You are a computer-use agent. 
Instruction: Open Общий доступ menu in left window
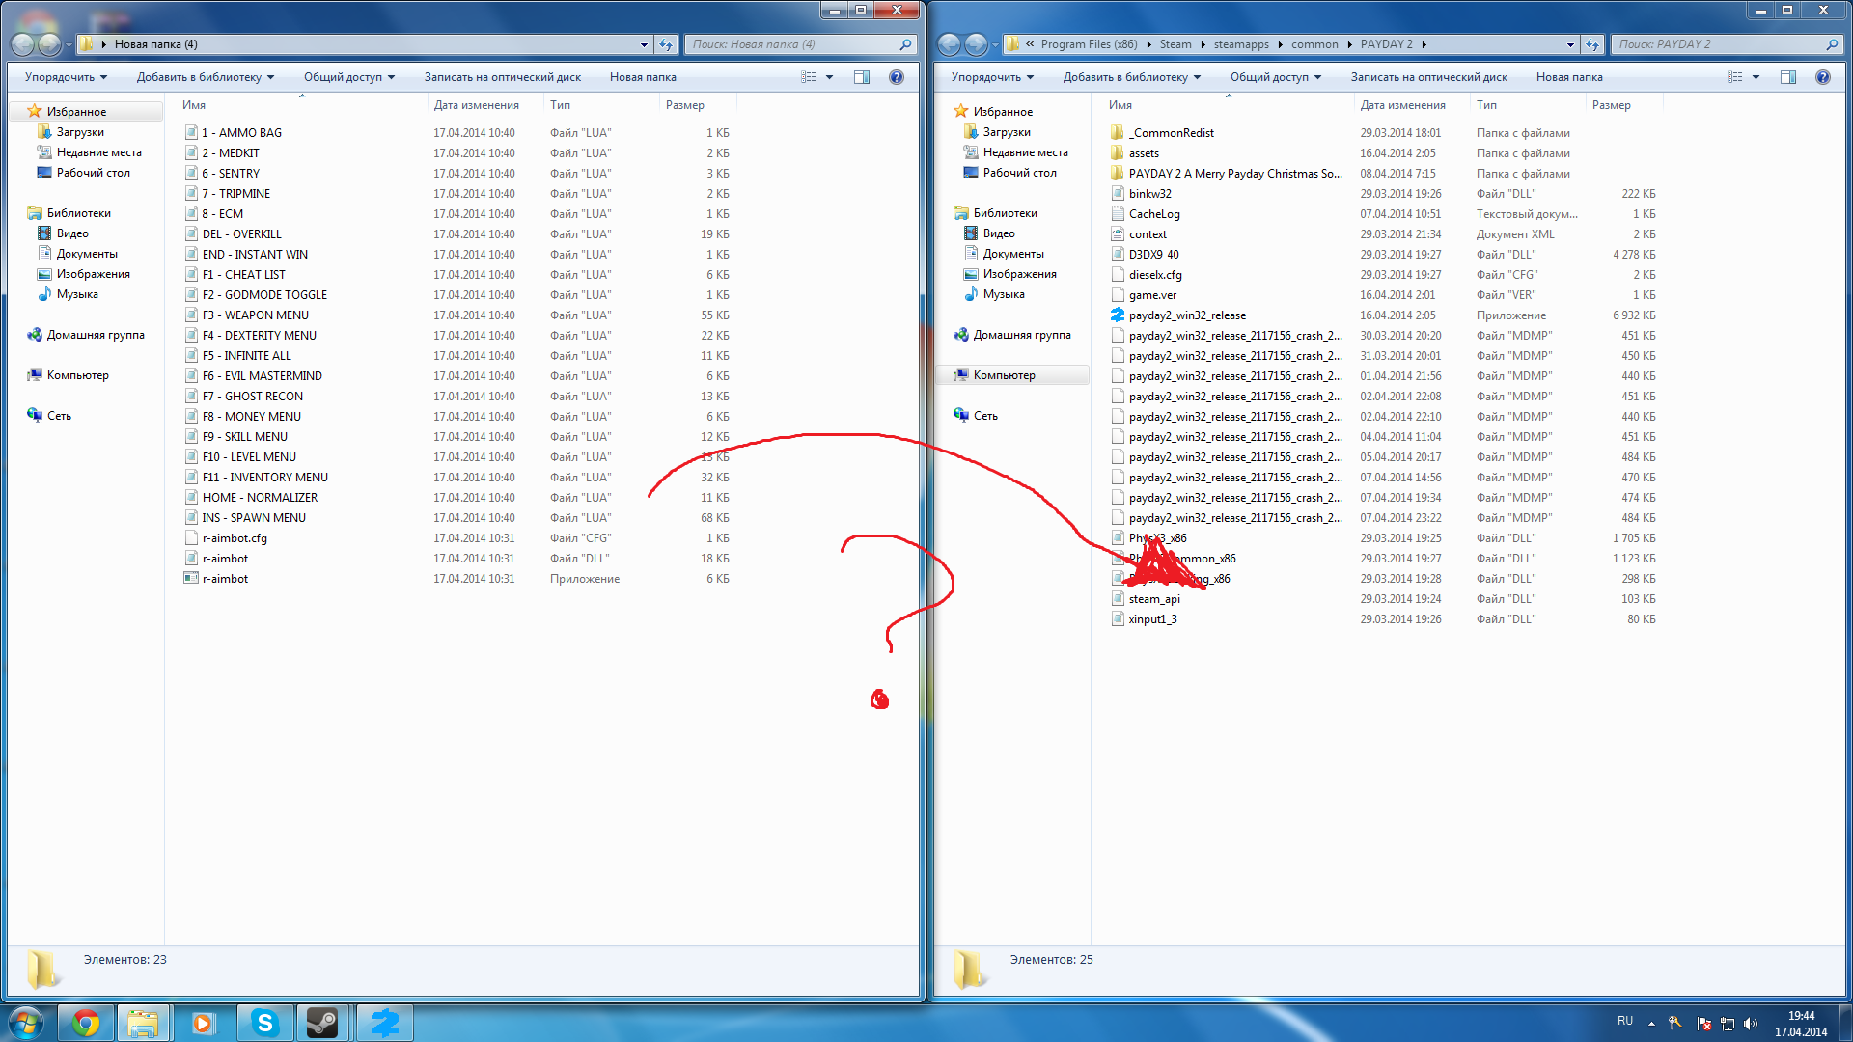[348, 77]
